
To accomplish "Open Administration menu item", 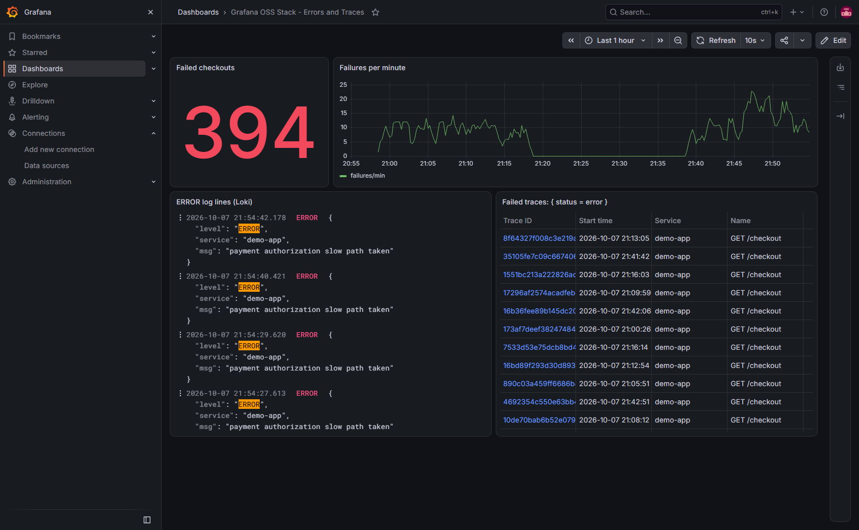I will tap(46, 182).
